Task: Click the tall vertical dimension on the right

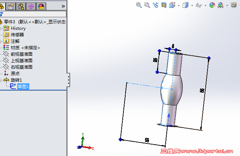Action: tap(202, 91)
